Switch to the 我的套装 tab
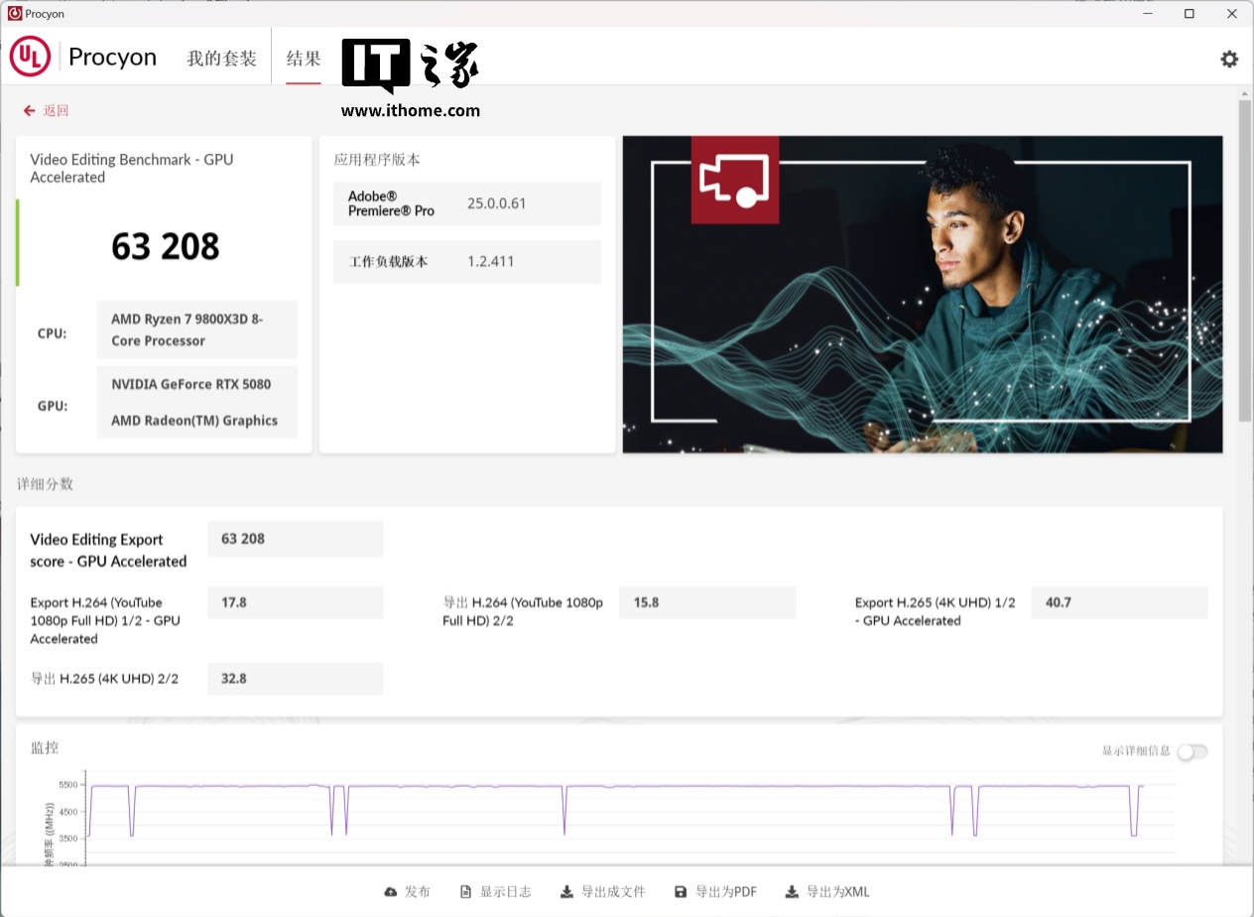The height and width of the screenshot is (917, 1254). point(221,59)
